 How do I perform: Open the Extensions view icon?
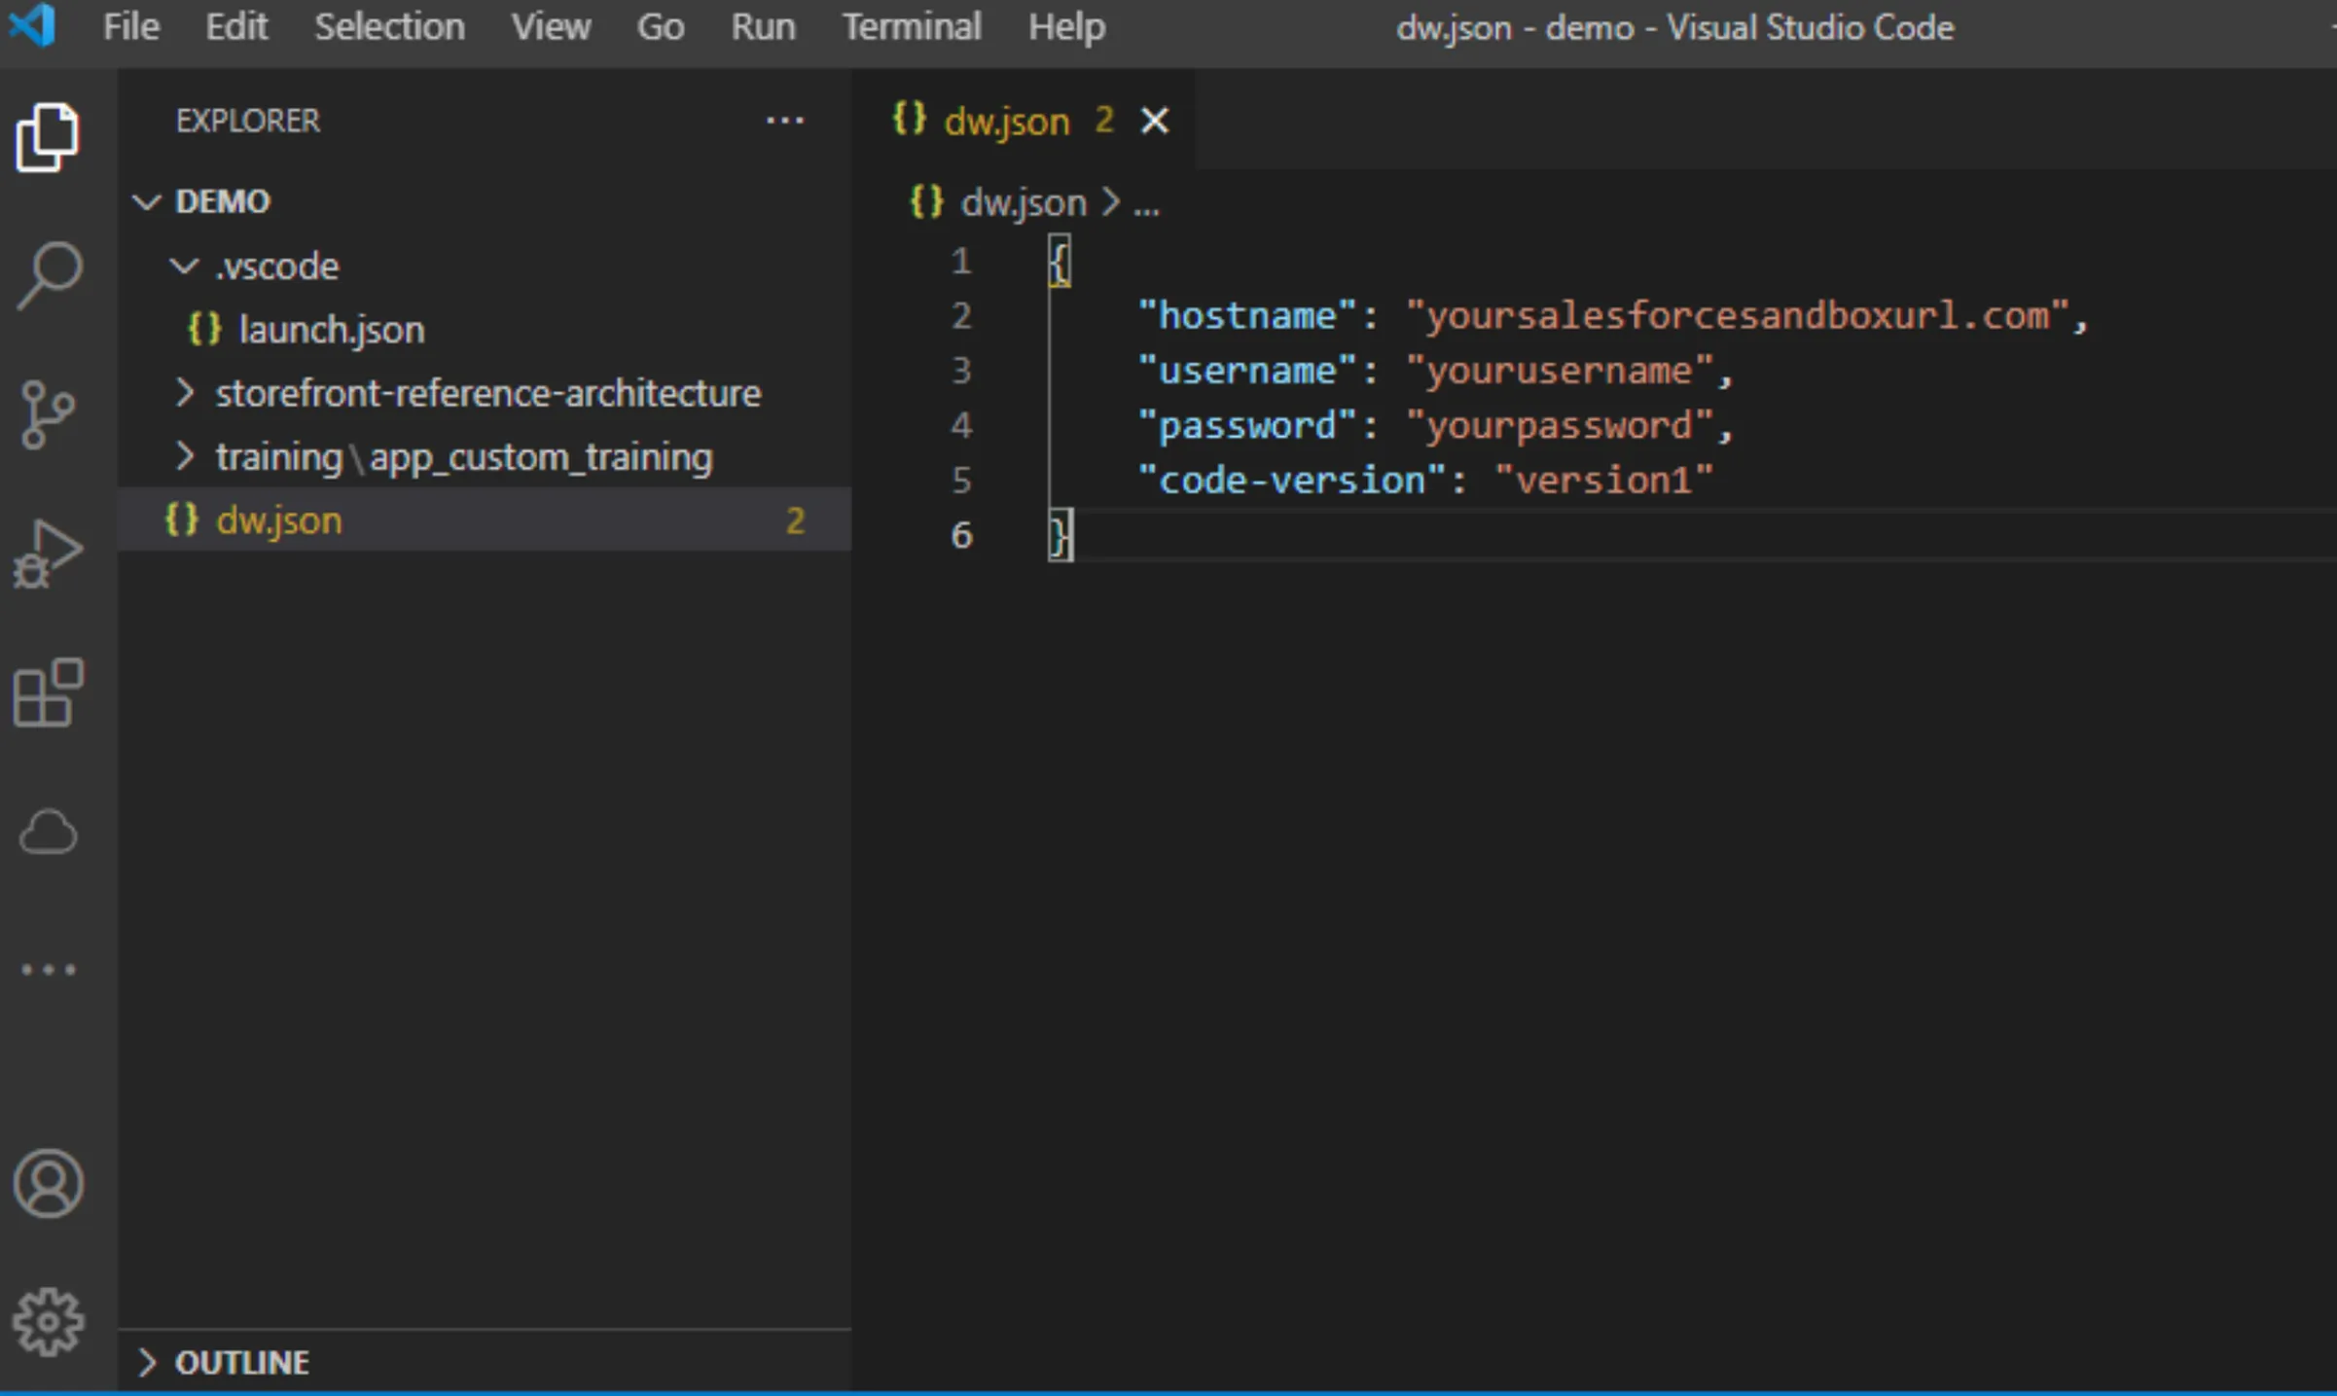click(x=49, y=693)
